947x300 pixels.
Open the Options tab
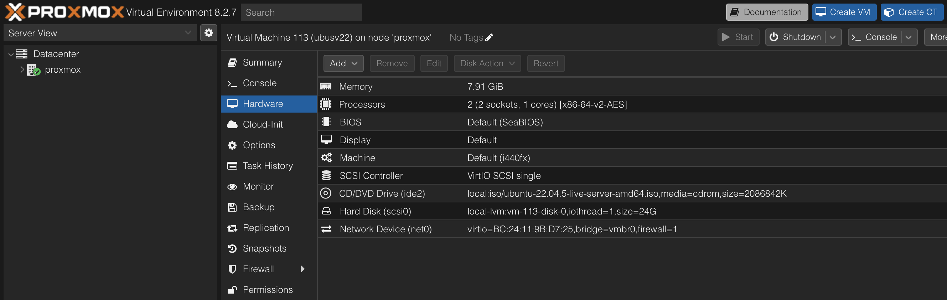269,145
